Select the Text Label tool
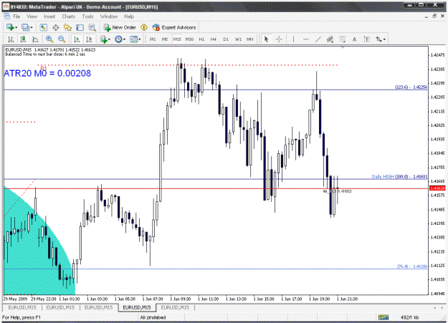Image resolution: width=448 pixels, height=323 pixels. [366, 39]
